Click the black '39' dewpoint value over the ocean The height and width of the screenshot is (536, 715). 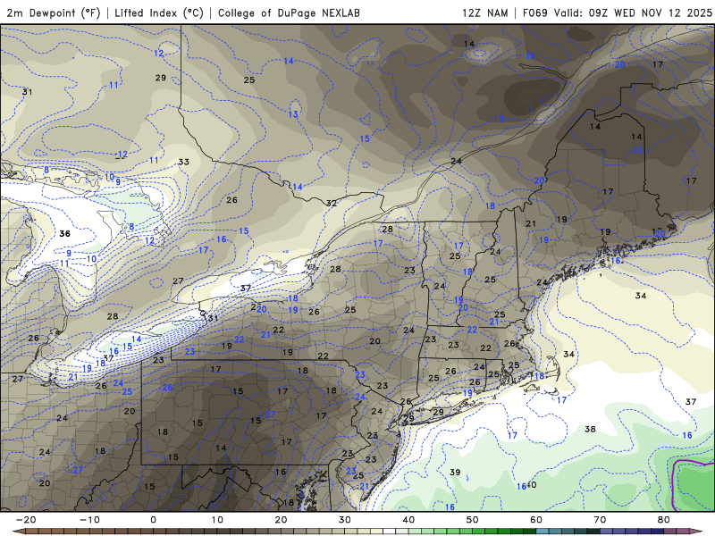tap(455, 473)
